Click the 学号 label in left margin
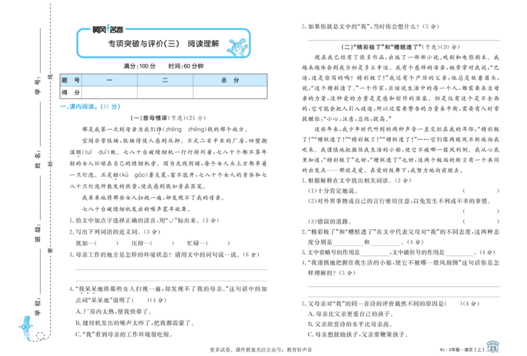The width and height of the screenshot is (527, 356). [38, 85]
